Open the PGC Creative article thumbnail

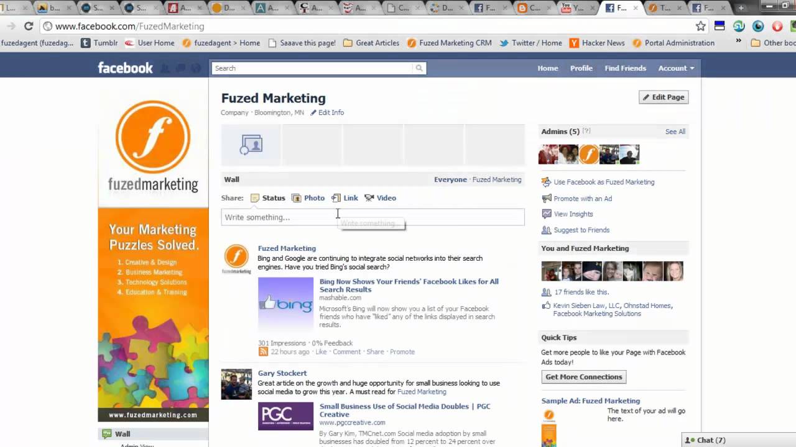tap(285, 416)
